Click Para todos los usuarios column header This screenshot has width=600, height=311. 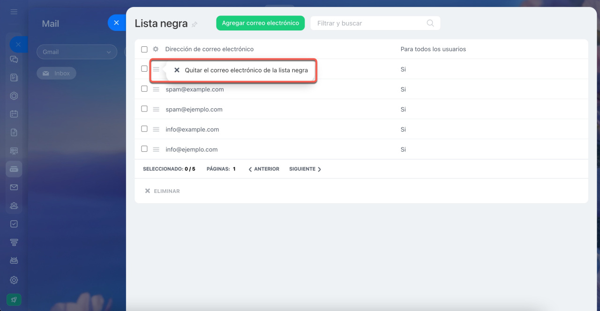point(433,49)
